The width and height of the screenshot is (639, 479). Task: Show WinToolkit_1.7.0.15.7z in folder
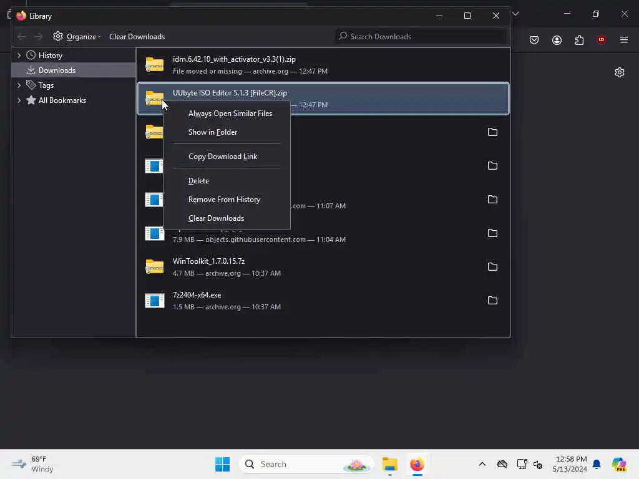[492, 267]
